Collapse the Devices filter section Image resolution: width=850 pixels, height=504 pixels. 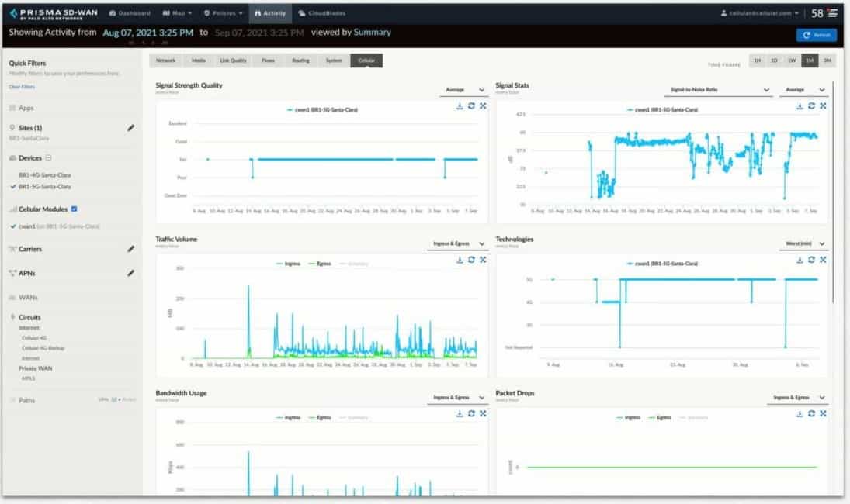pyautogui.click(x=48, y=158)
